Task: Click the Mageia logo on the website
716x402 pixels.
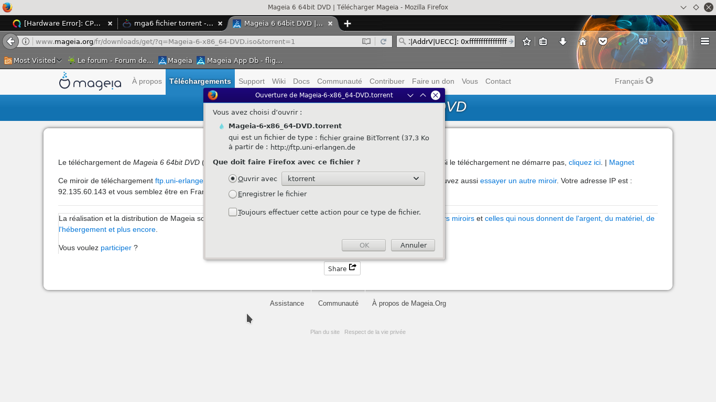Action: coord(90,81)
